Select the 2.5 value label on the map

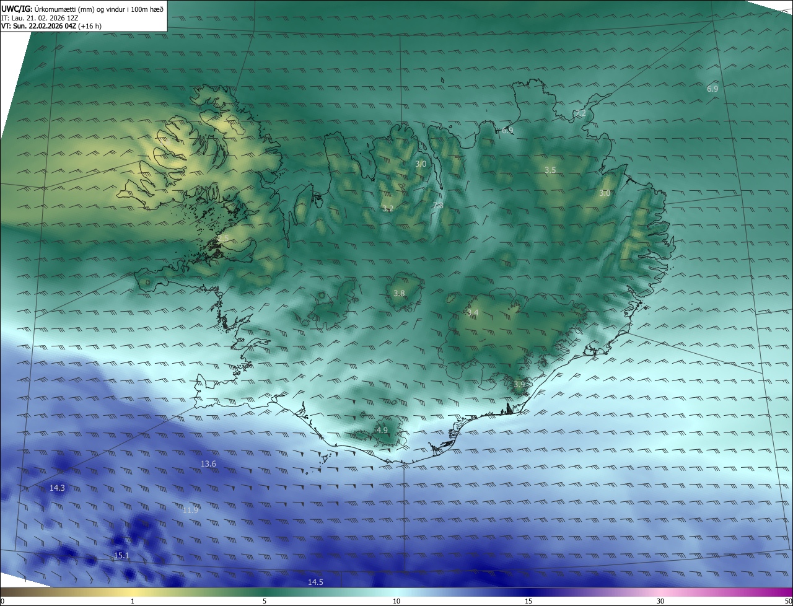(223, 239)
